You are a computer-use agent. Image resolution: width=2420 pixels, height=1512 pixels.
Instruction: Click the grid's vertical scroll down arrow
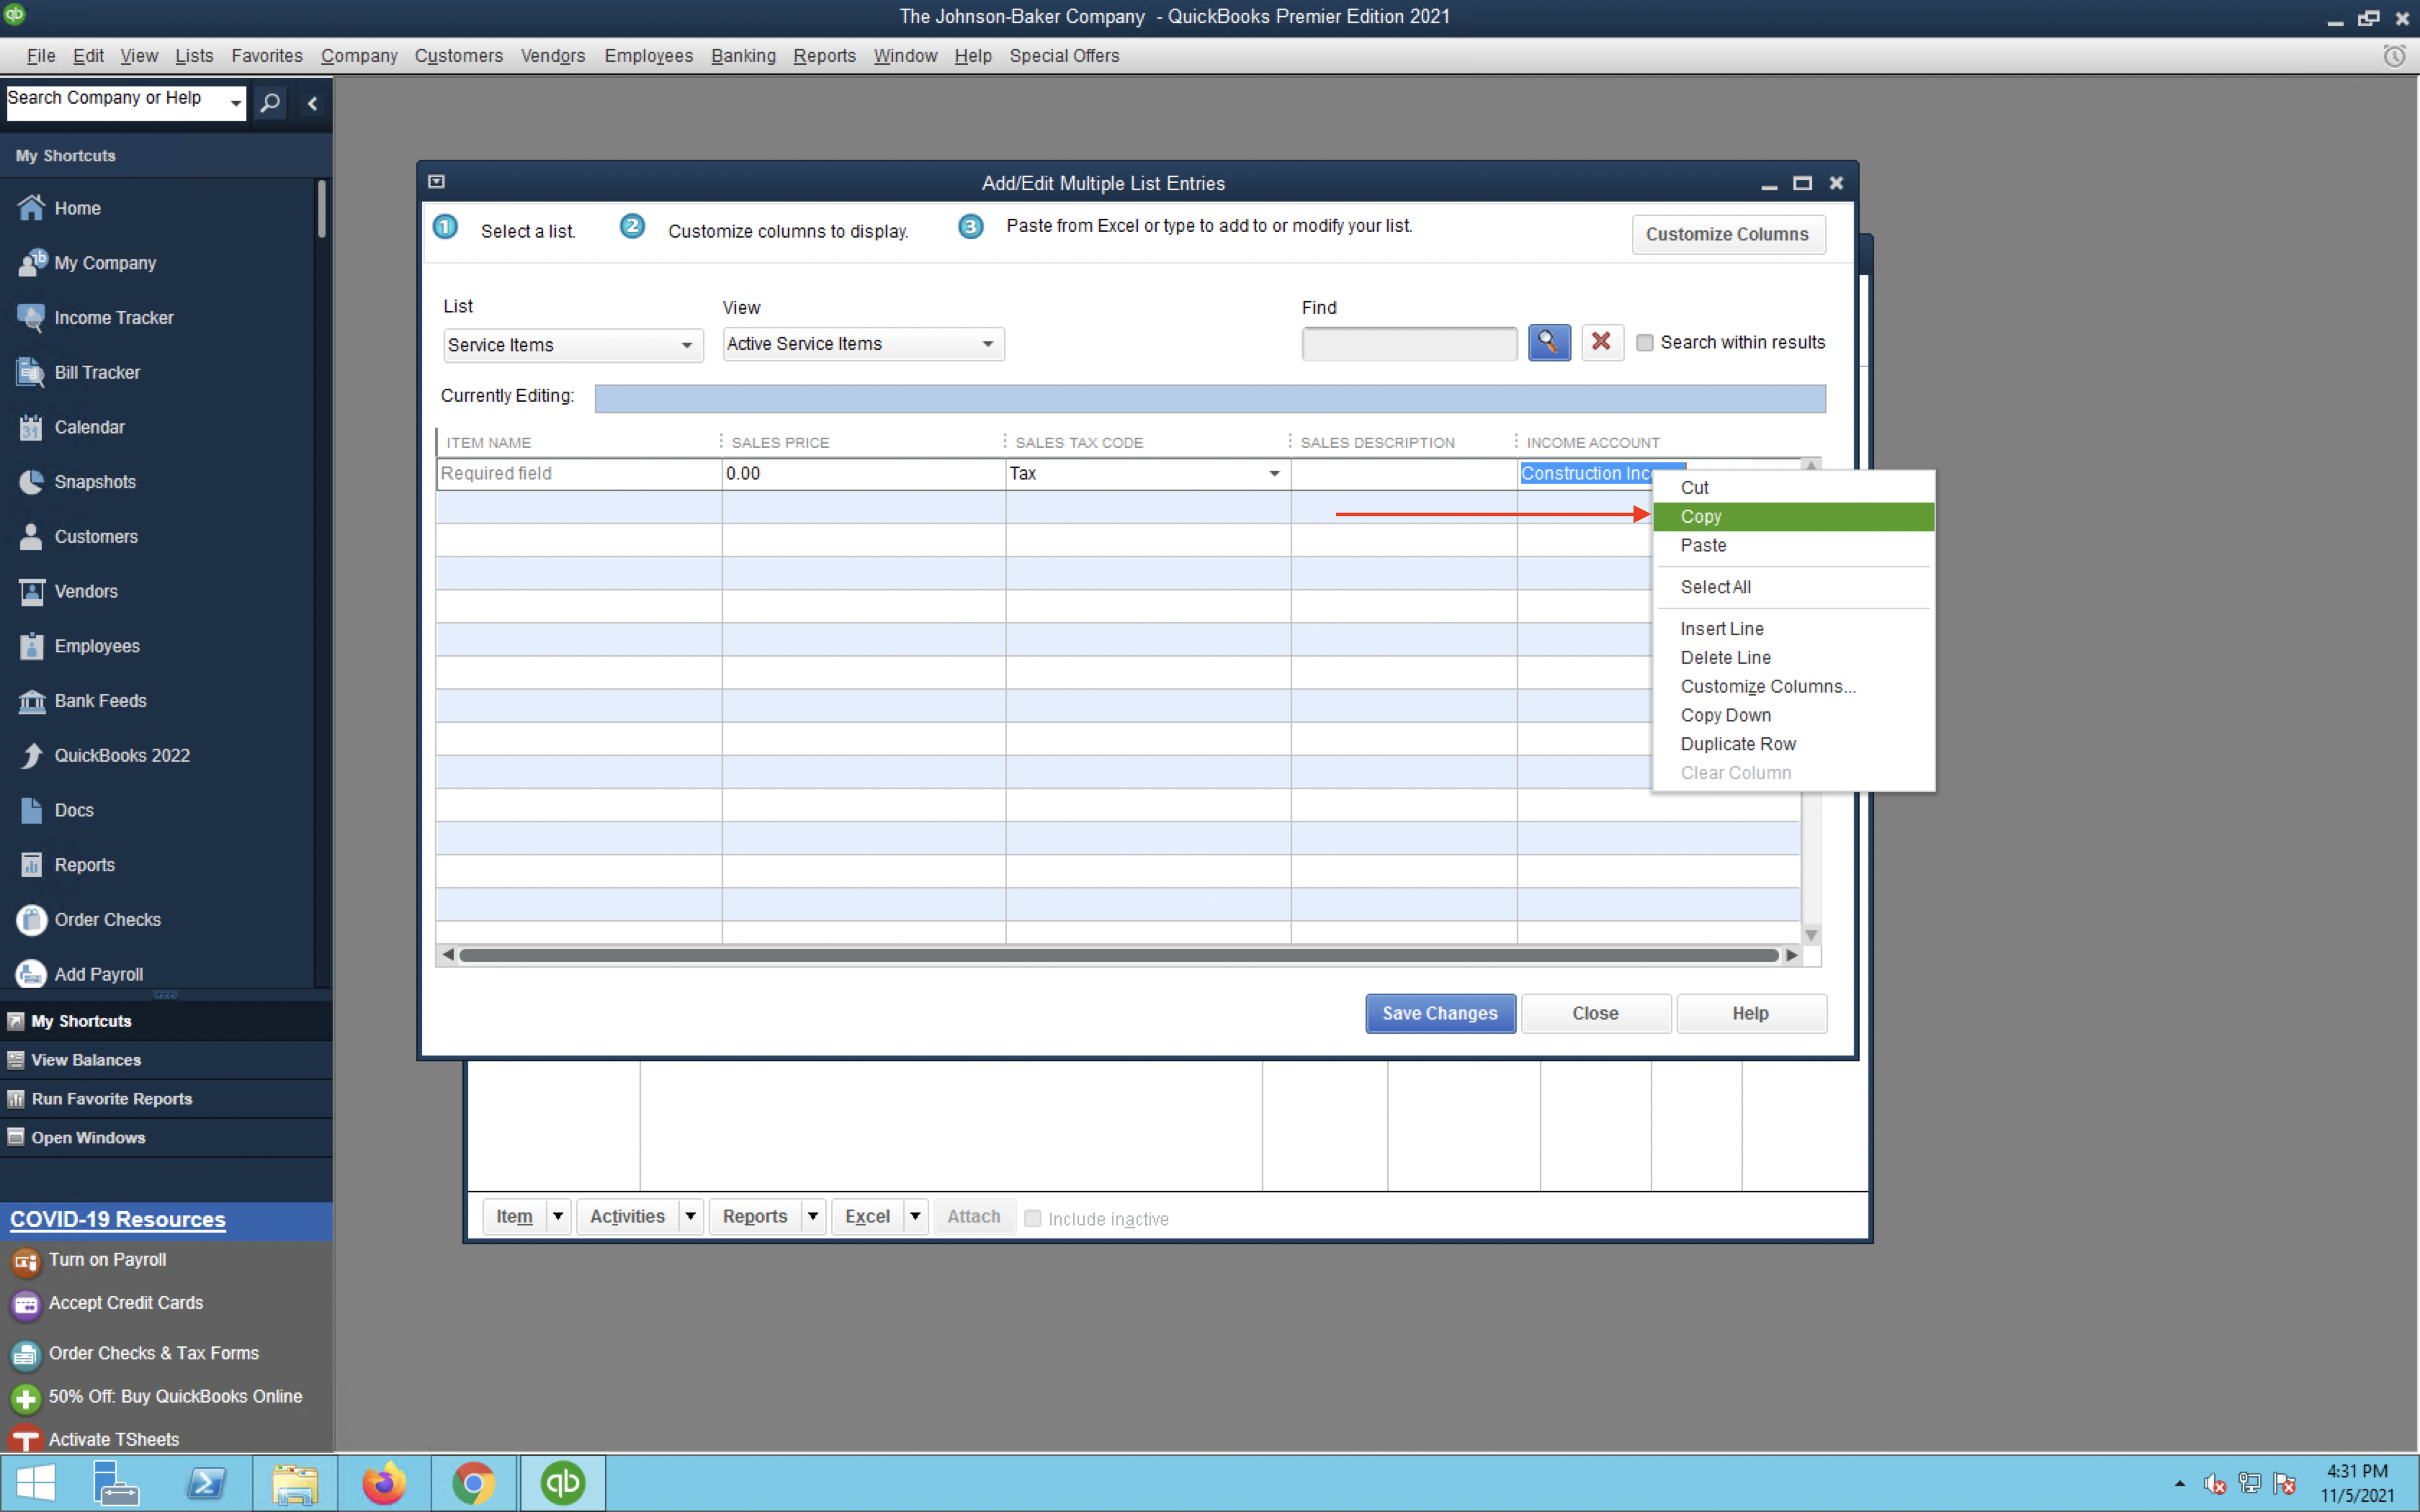coord(1811,935)
